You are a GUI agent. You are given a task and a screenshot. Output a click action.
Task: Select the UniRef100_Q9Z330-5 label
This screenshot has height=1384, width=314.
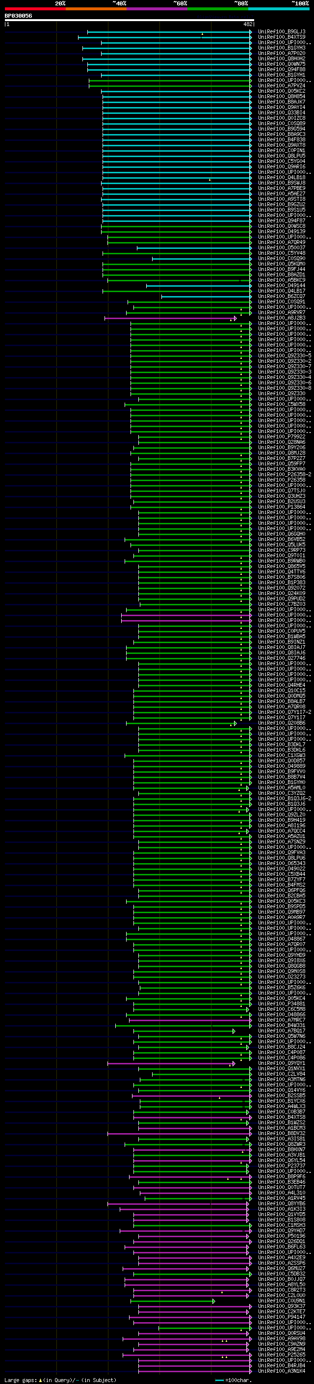tap(285, 355)
